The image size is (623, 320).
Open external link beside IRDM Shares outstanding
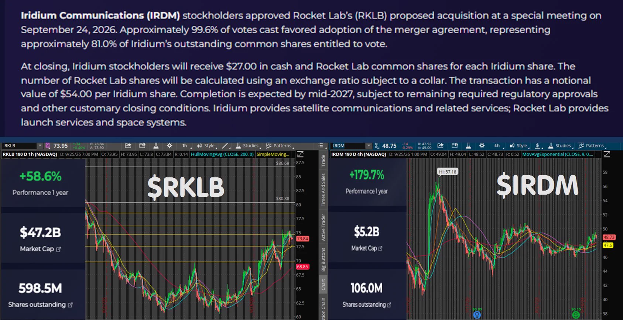pyautogui.click(x=389, y=305)
